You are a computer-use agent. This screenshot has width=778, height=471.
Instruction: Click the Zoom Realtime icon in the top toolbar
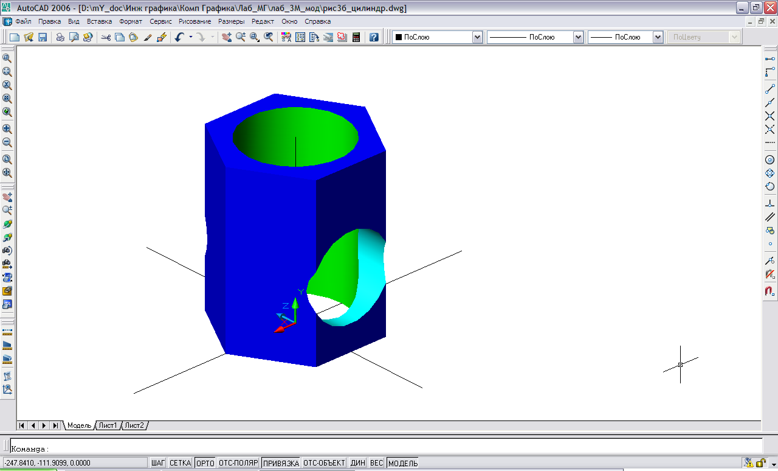241,37
